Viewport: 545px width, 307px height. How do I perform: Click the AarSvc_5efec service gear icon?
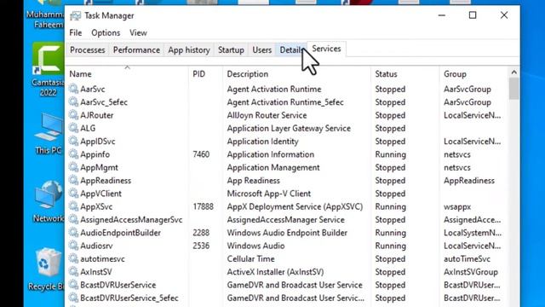point(73,102)
